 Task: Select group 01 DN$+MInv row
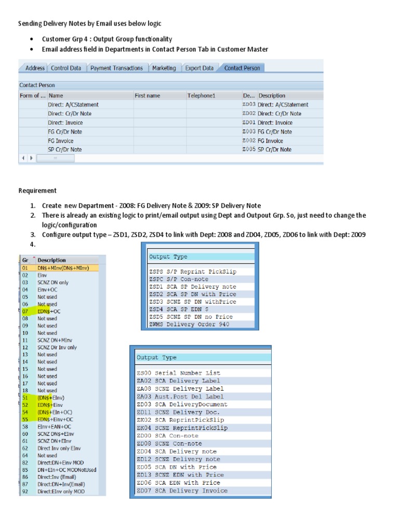click(x=59, y=268)
